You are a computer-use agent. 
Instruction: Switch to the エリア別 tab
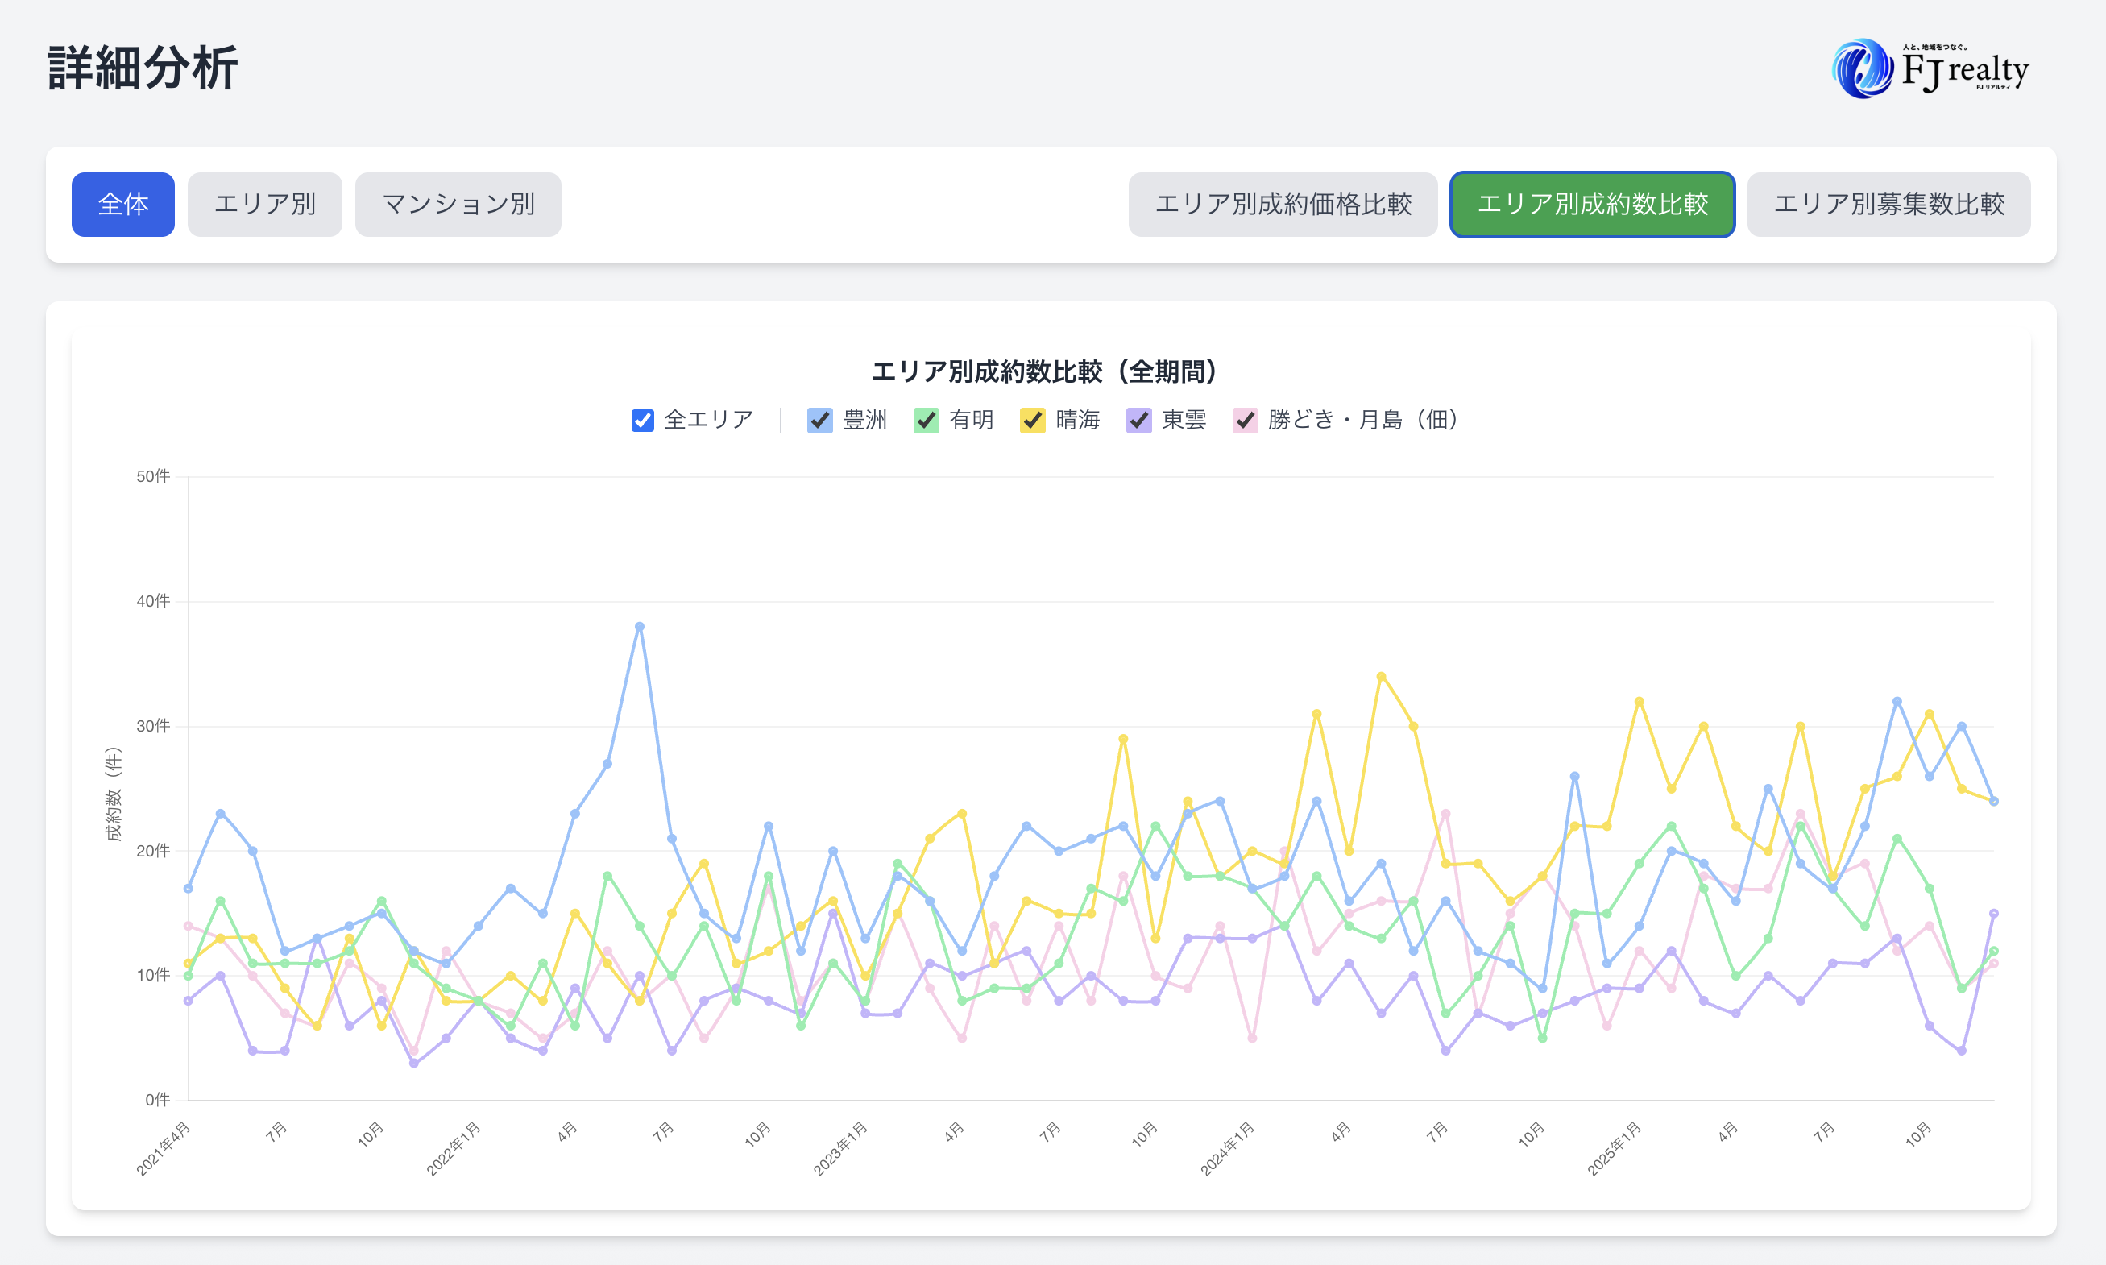tap(264, 205)
